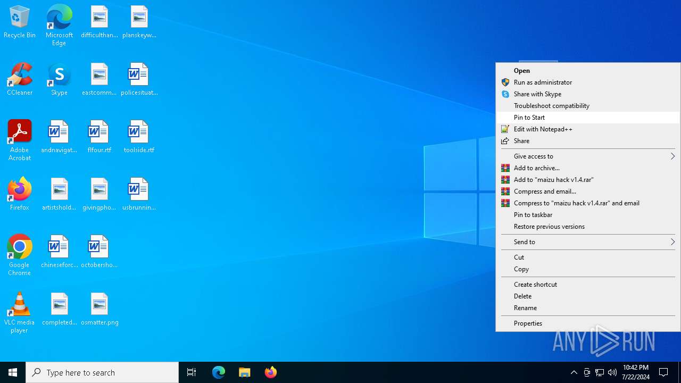Open File Explorer from the taskbar
This screenshot has height=383, width=681.
click(x=245, y=372)
